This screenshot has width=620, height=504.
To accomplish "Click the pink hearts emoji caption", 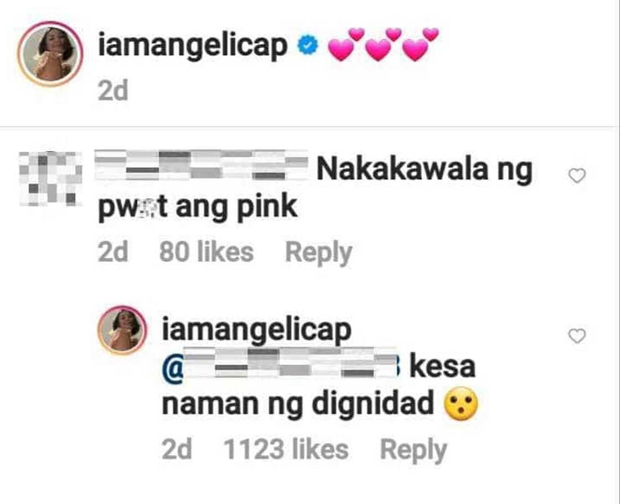I will (x=383, y=44).
